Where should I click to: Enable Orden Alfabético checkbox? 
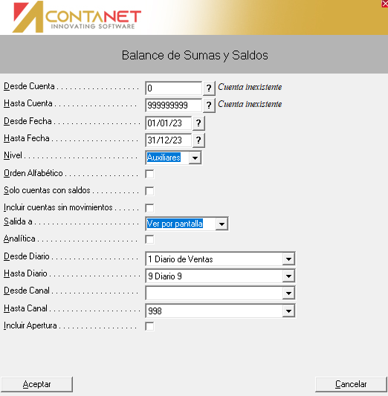[149, 174]
